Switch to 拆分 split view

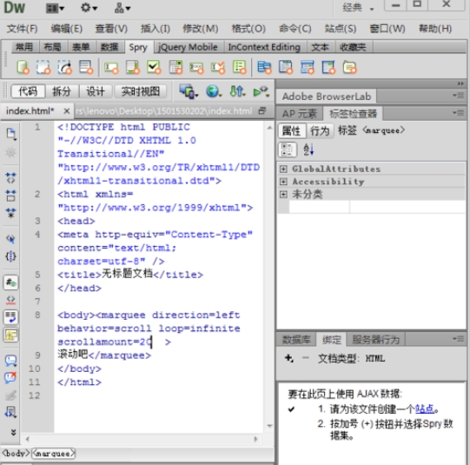[62, 91]
